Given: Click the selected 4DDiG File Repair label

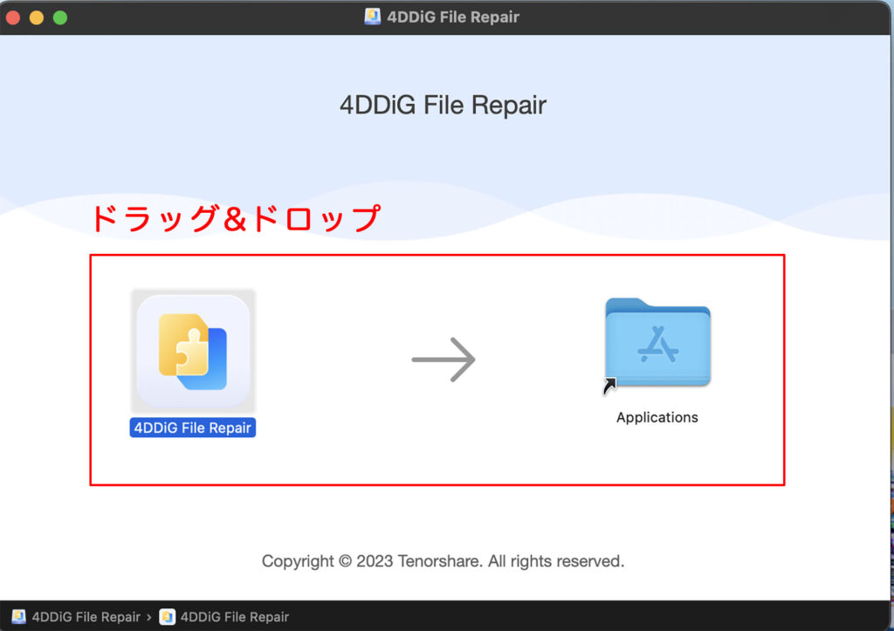Looking at the screenshot, I should (x=193, y=428).
